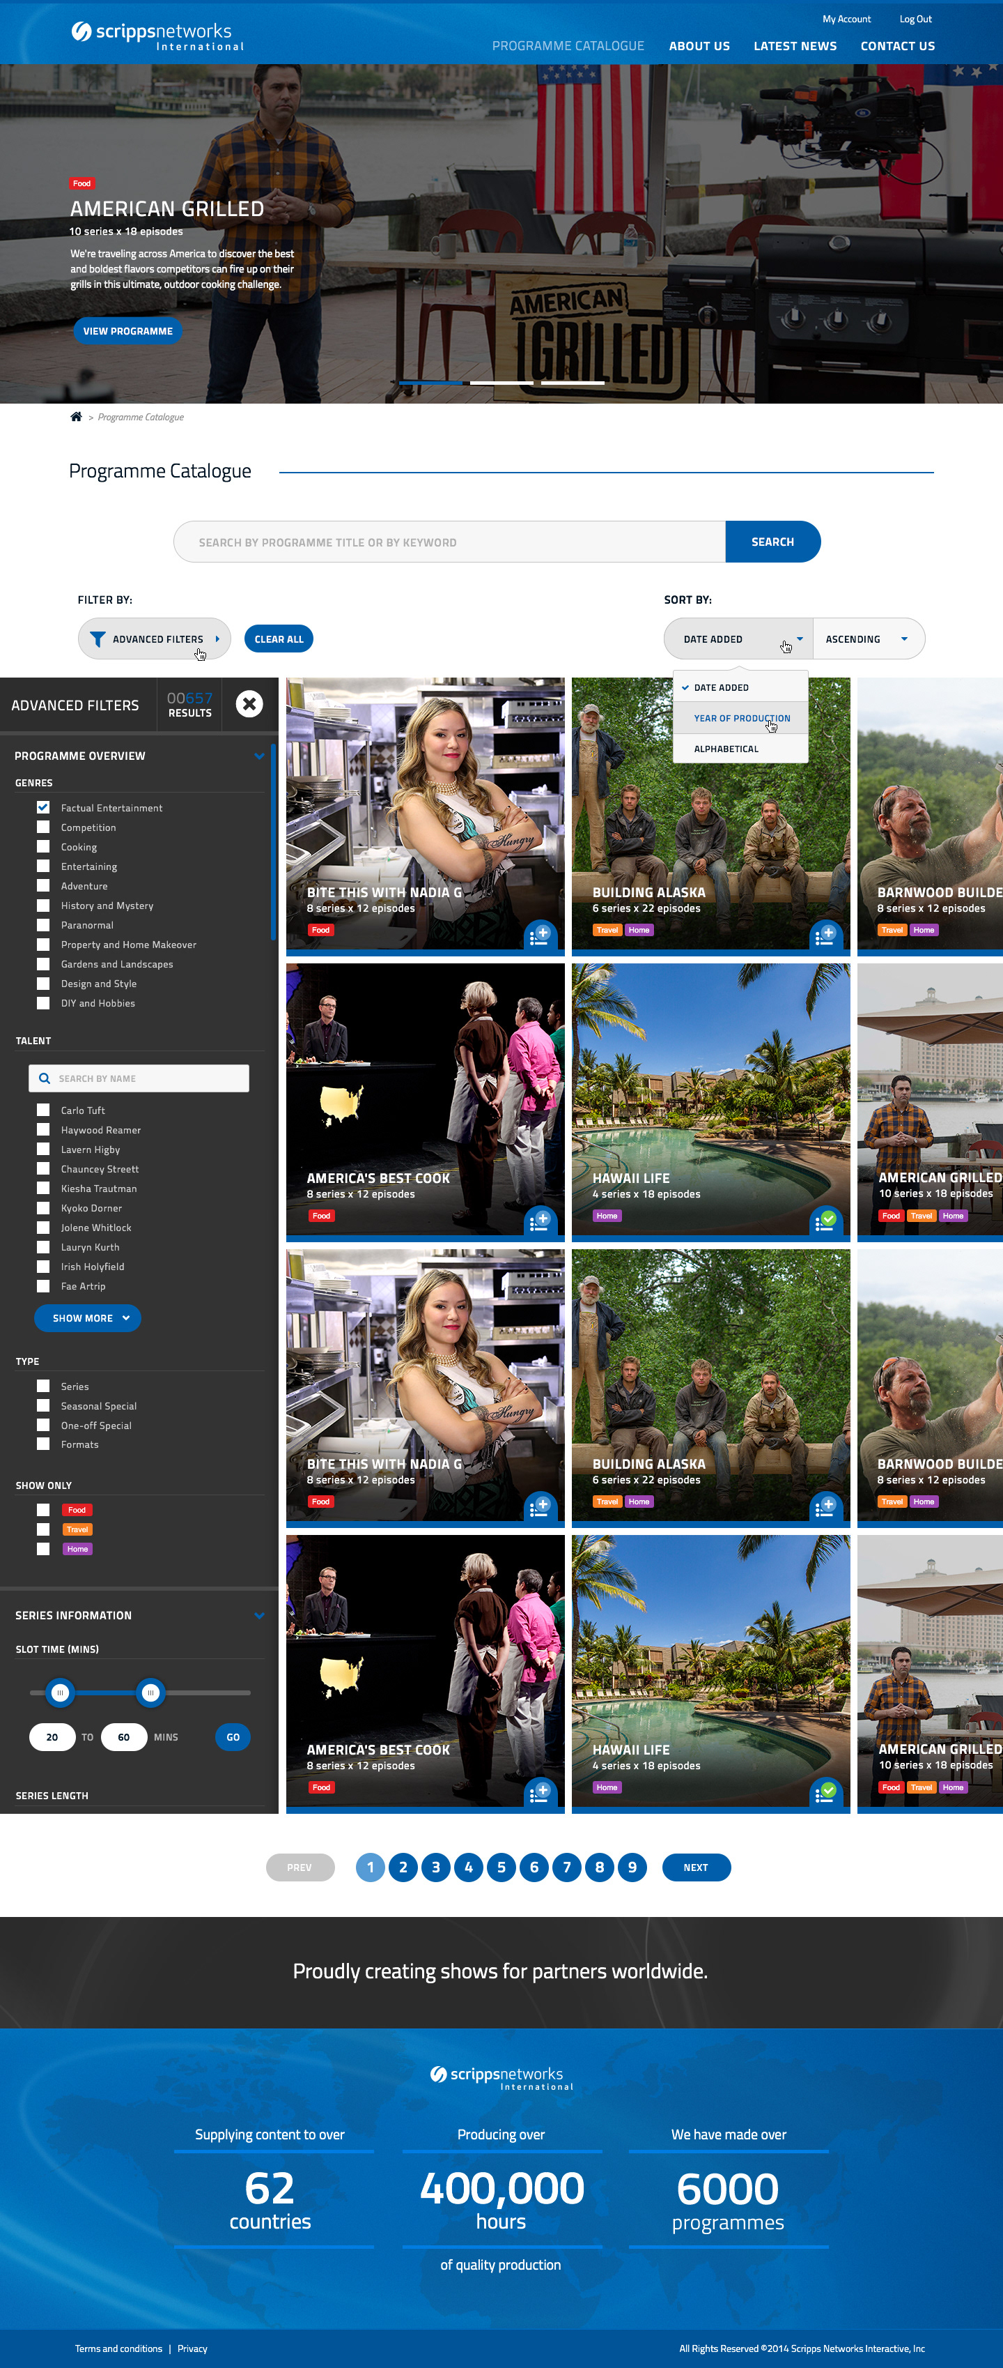Viewport: 1003px width, 2368px height.
Task: Add first America's Best Cook to list
Action: 541,1221
